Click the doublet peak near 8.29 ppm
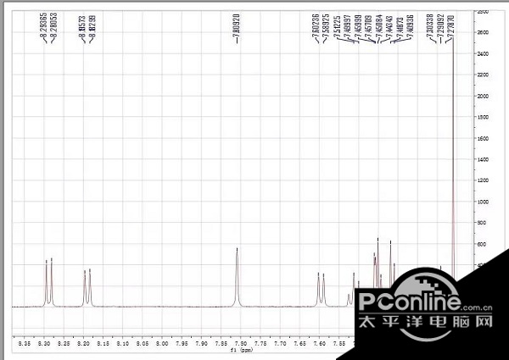Viewport: 509px width, 360px height. [x=48, y=283]
